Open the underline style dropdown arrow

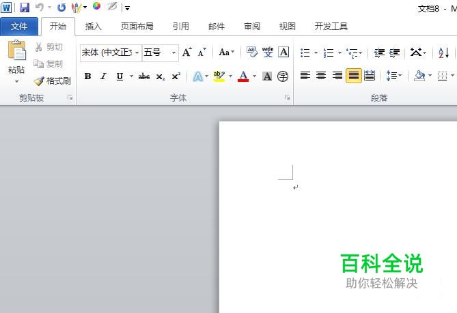pos(131,76)
